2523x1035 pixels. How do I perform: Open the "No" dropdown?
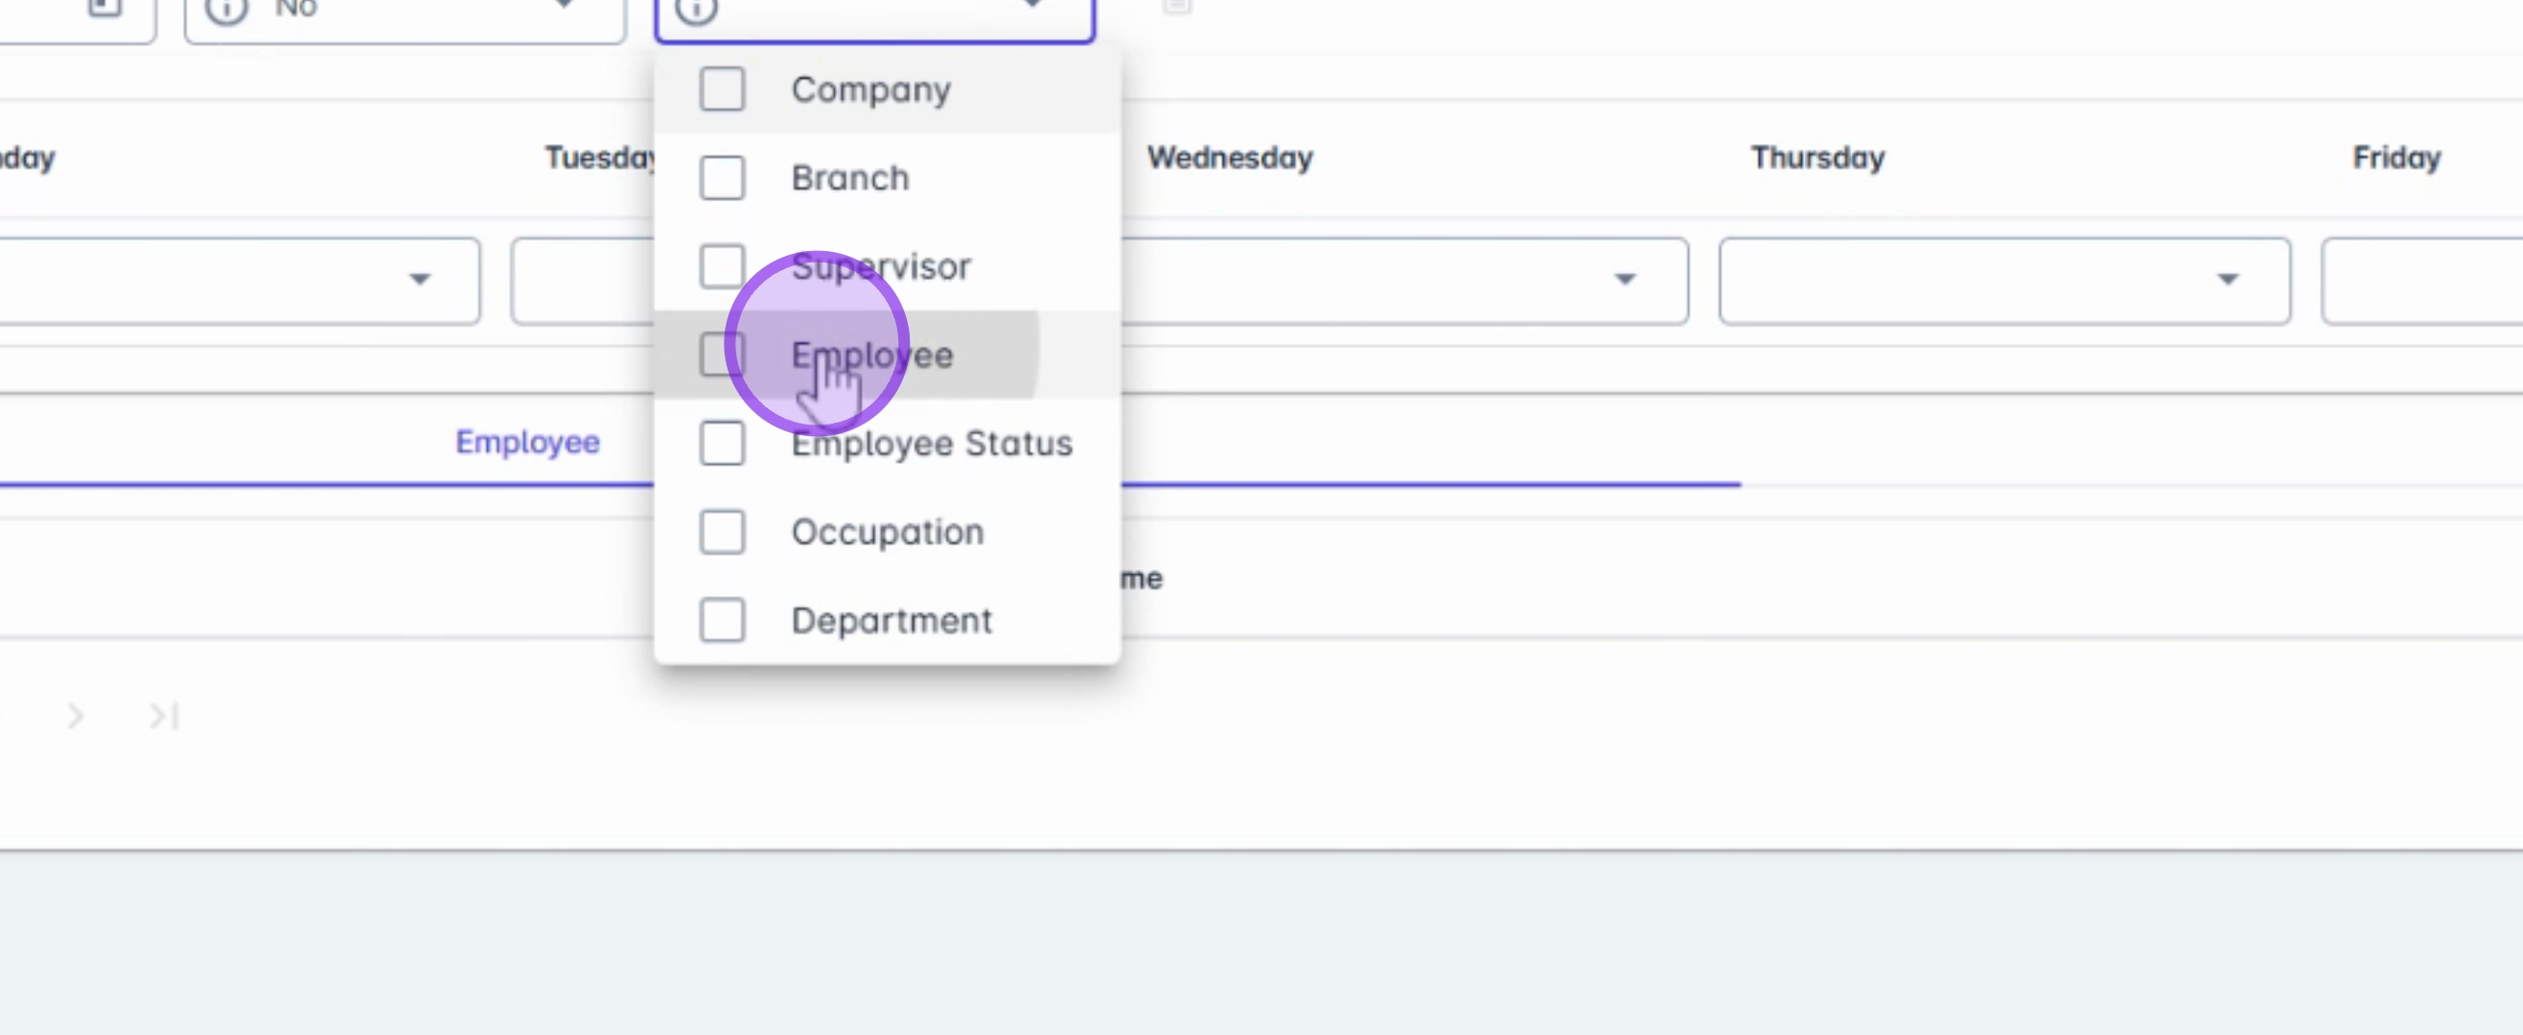pyautogui.click(x=564, y=6)
